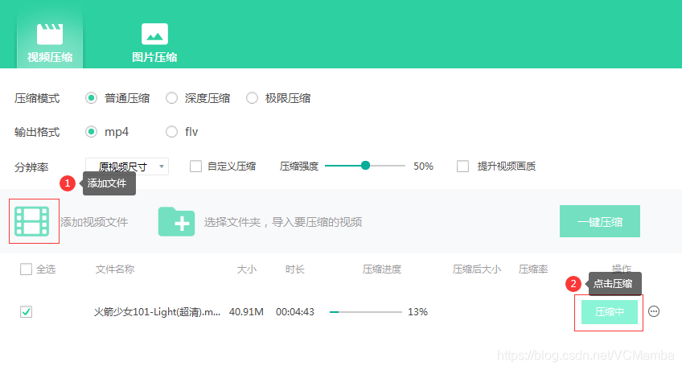Click the 文件名称 column header
The width and height of the screenshot is (682, 370).
(115, 269)
